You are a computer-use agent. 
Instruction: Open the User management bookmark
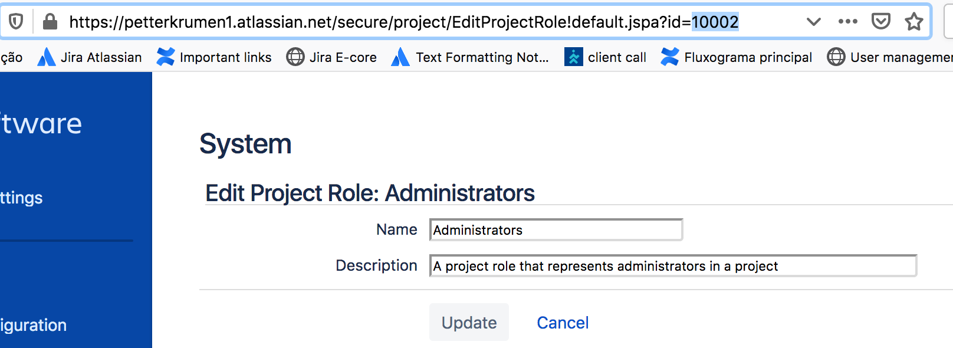coord(890,57)
